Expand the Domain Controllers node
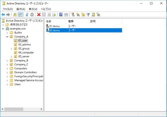Screen dimensions: 167x117 point(7,73)
